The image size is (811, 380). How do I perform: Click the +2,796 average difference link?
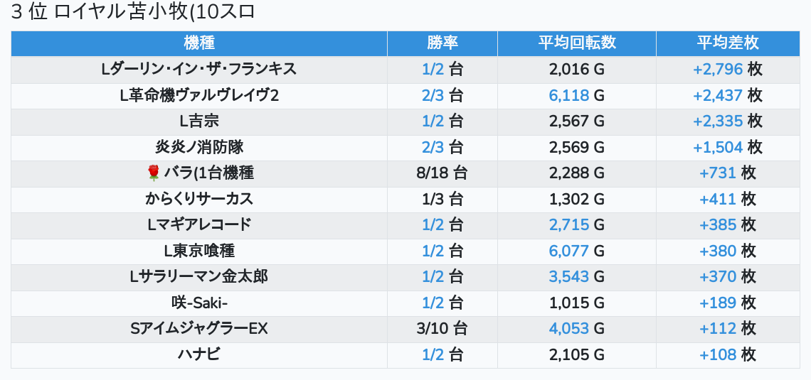pyautogui.click(x=718, y=70)
